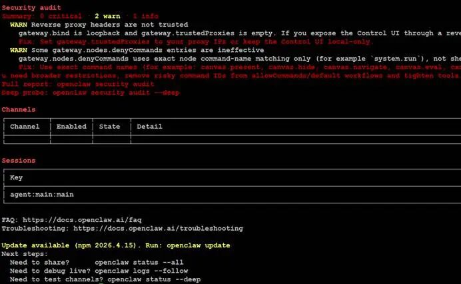Open the FAQ docs.openclaw.ai link
Screen dimensions: 461x284
tap(82, 220)
